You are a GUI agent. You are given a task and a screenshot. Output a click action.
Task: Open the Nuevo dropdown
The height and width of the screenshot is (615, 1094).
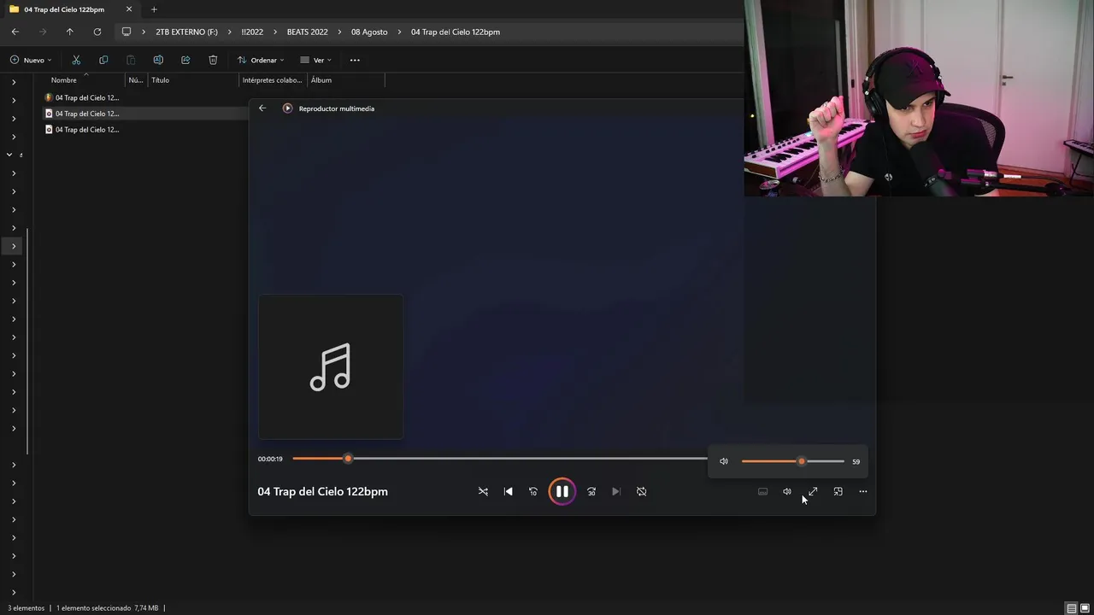(31, 60)
